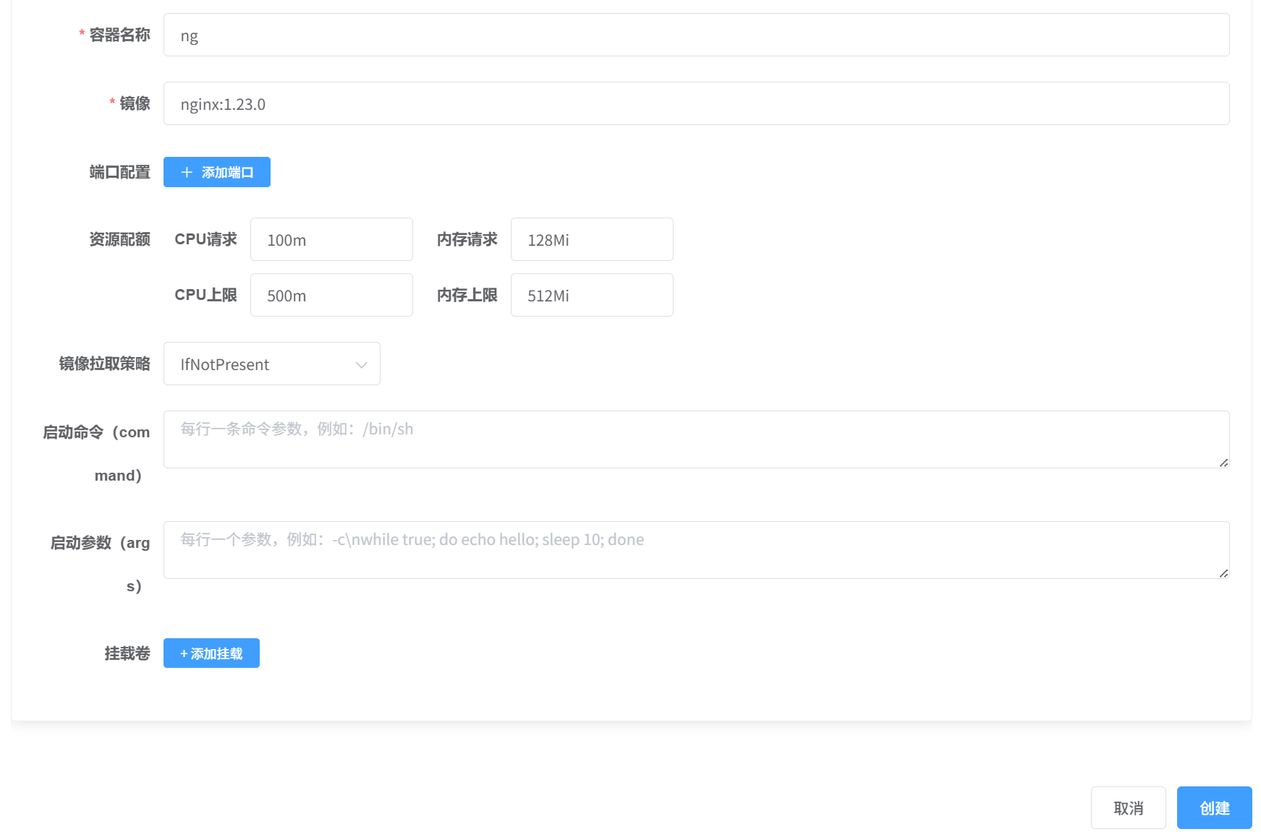The image size is (1261, 837).
Task: Grab the args textarea resize handle
Action: click(1223, 573)
